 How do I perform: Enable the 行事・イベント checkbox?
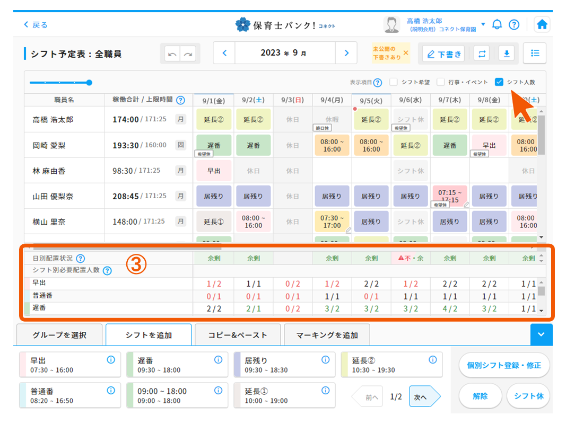click(x=440, y=82)
